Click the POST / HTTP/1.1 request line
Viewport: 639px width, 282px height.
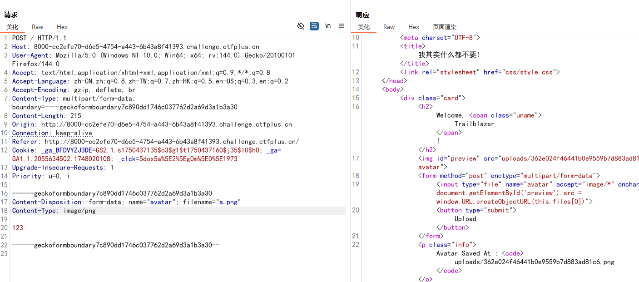pyautogui.click(x=39, y=38)
